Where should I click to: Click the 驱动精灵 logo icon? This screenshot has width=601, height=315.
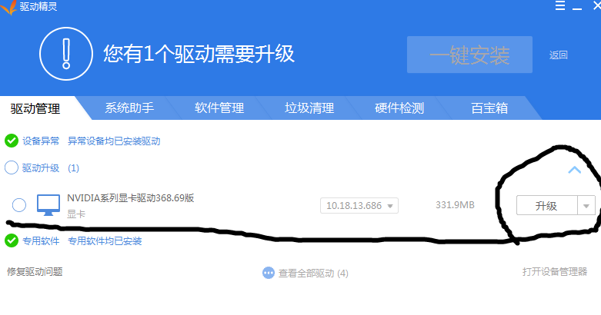[x=8, y=7]
